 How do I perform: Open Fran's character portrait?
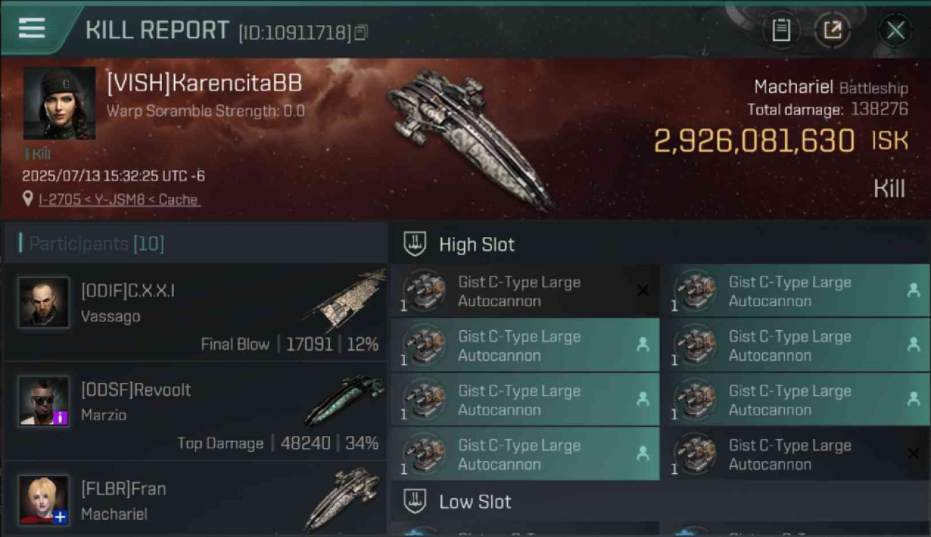(x=44, y=500)
